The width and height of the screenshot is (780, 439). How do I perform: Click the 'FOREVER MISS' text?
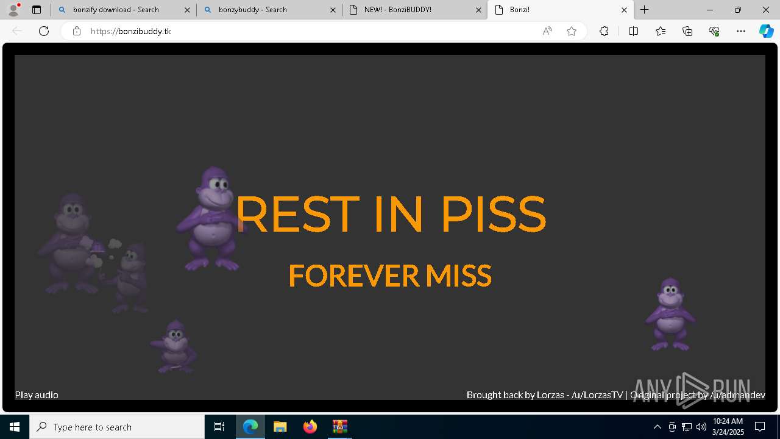(x=390, y=276)
